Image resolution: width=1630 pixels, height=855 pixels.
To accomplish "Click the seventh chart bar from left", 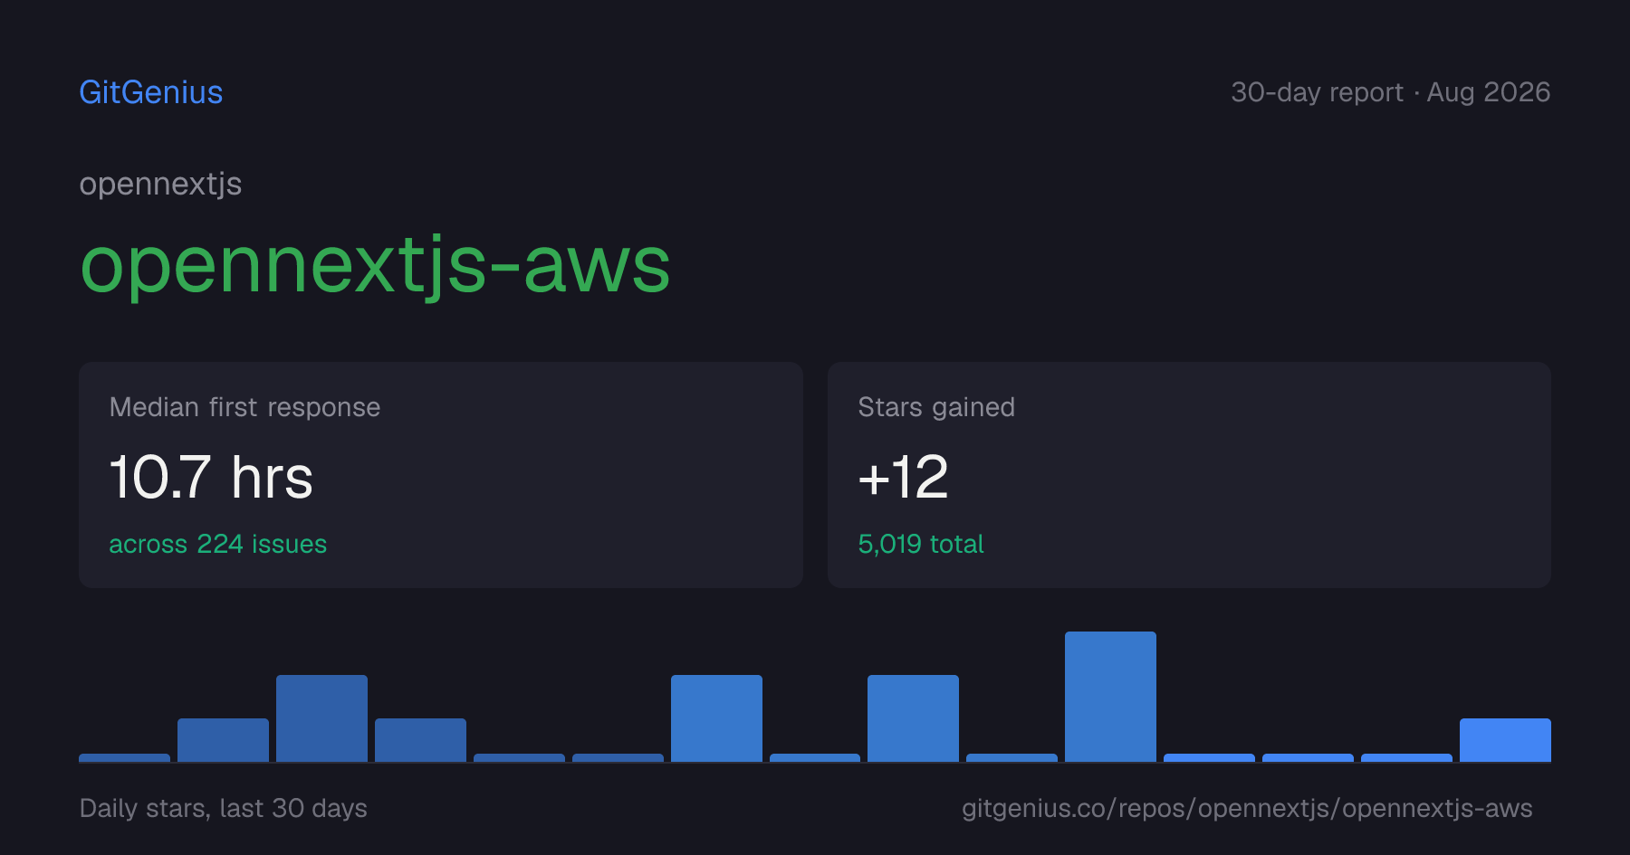I will pos(716,718).
